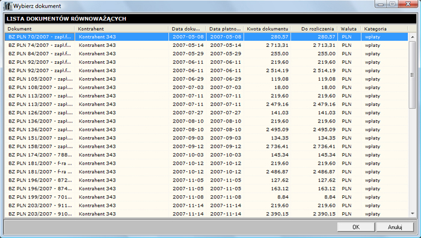The height and width of the screenshot is (238, 421).
Task: Click the scrollbar down arrow
Action: (x=412, y=213)
